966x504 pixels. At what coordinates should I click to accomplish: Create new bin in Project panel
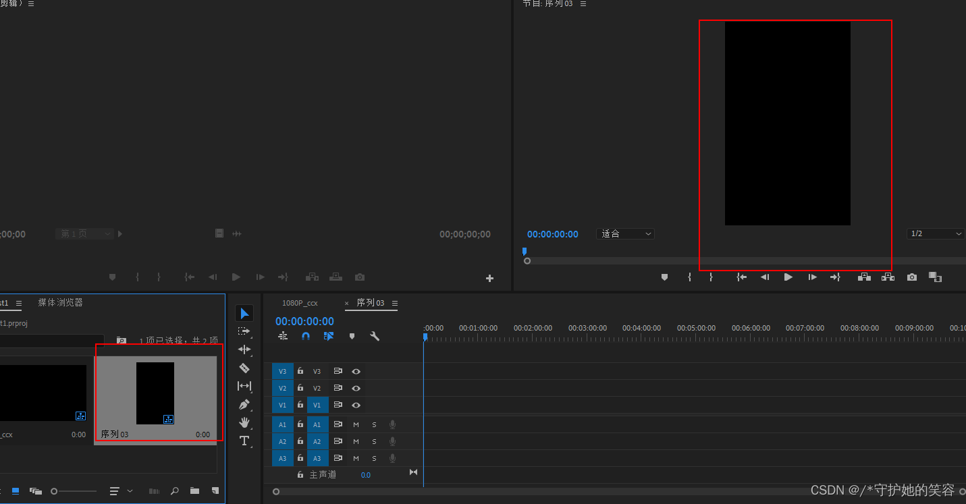pyautogui.click(x=194, y=491)
